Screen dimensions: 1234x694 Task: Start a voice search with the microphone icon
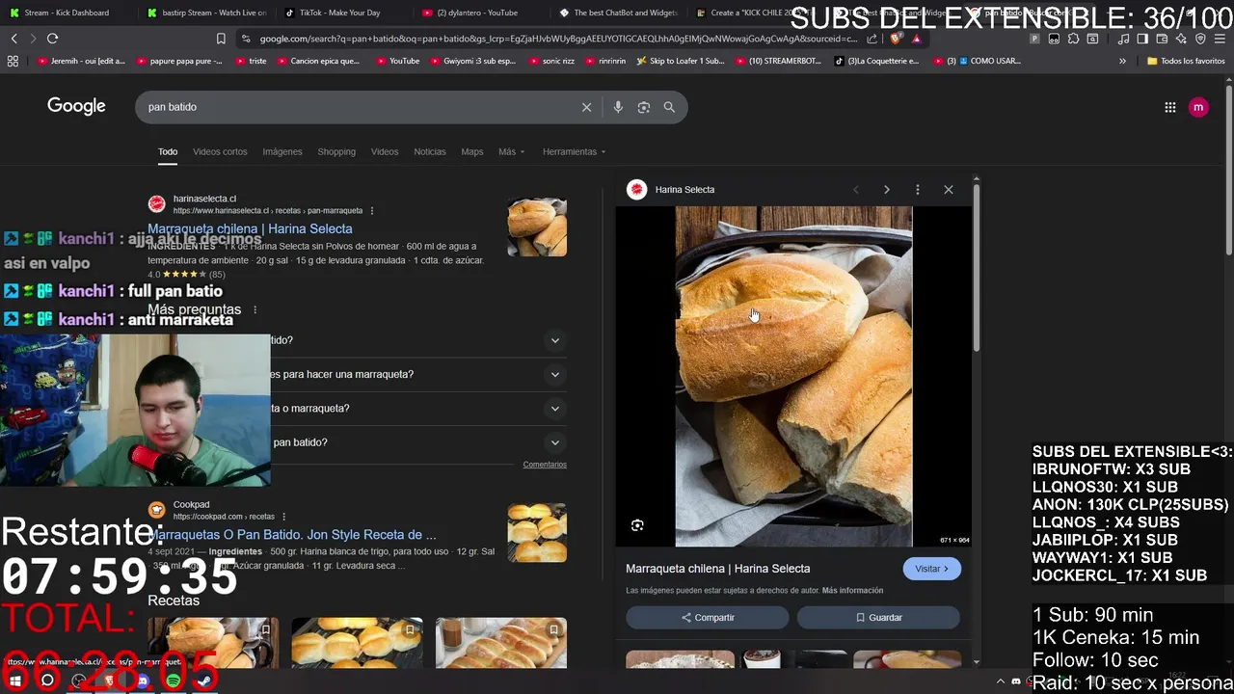coord(618,107)
